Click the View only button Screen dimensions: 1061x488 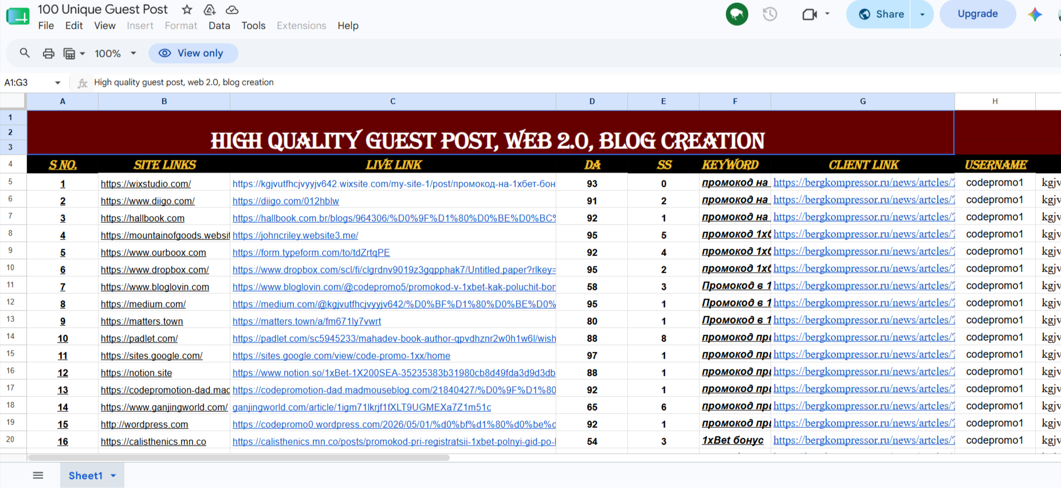click(x=193, y=53)
